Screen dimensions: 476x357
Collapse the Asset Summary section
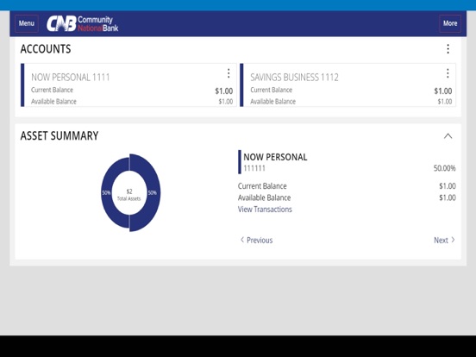448,136
